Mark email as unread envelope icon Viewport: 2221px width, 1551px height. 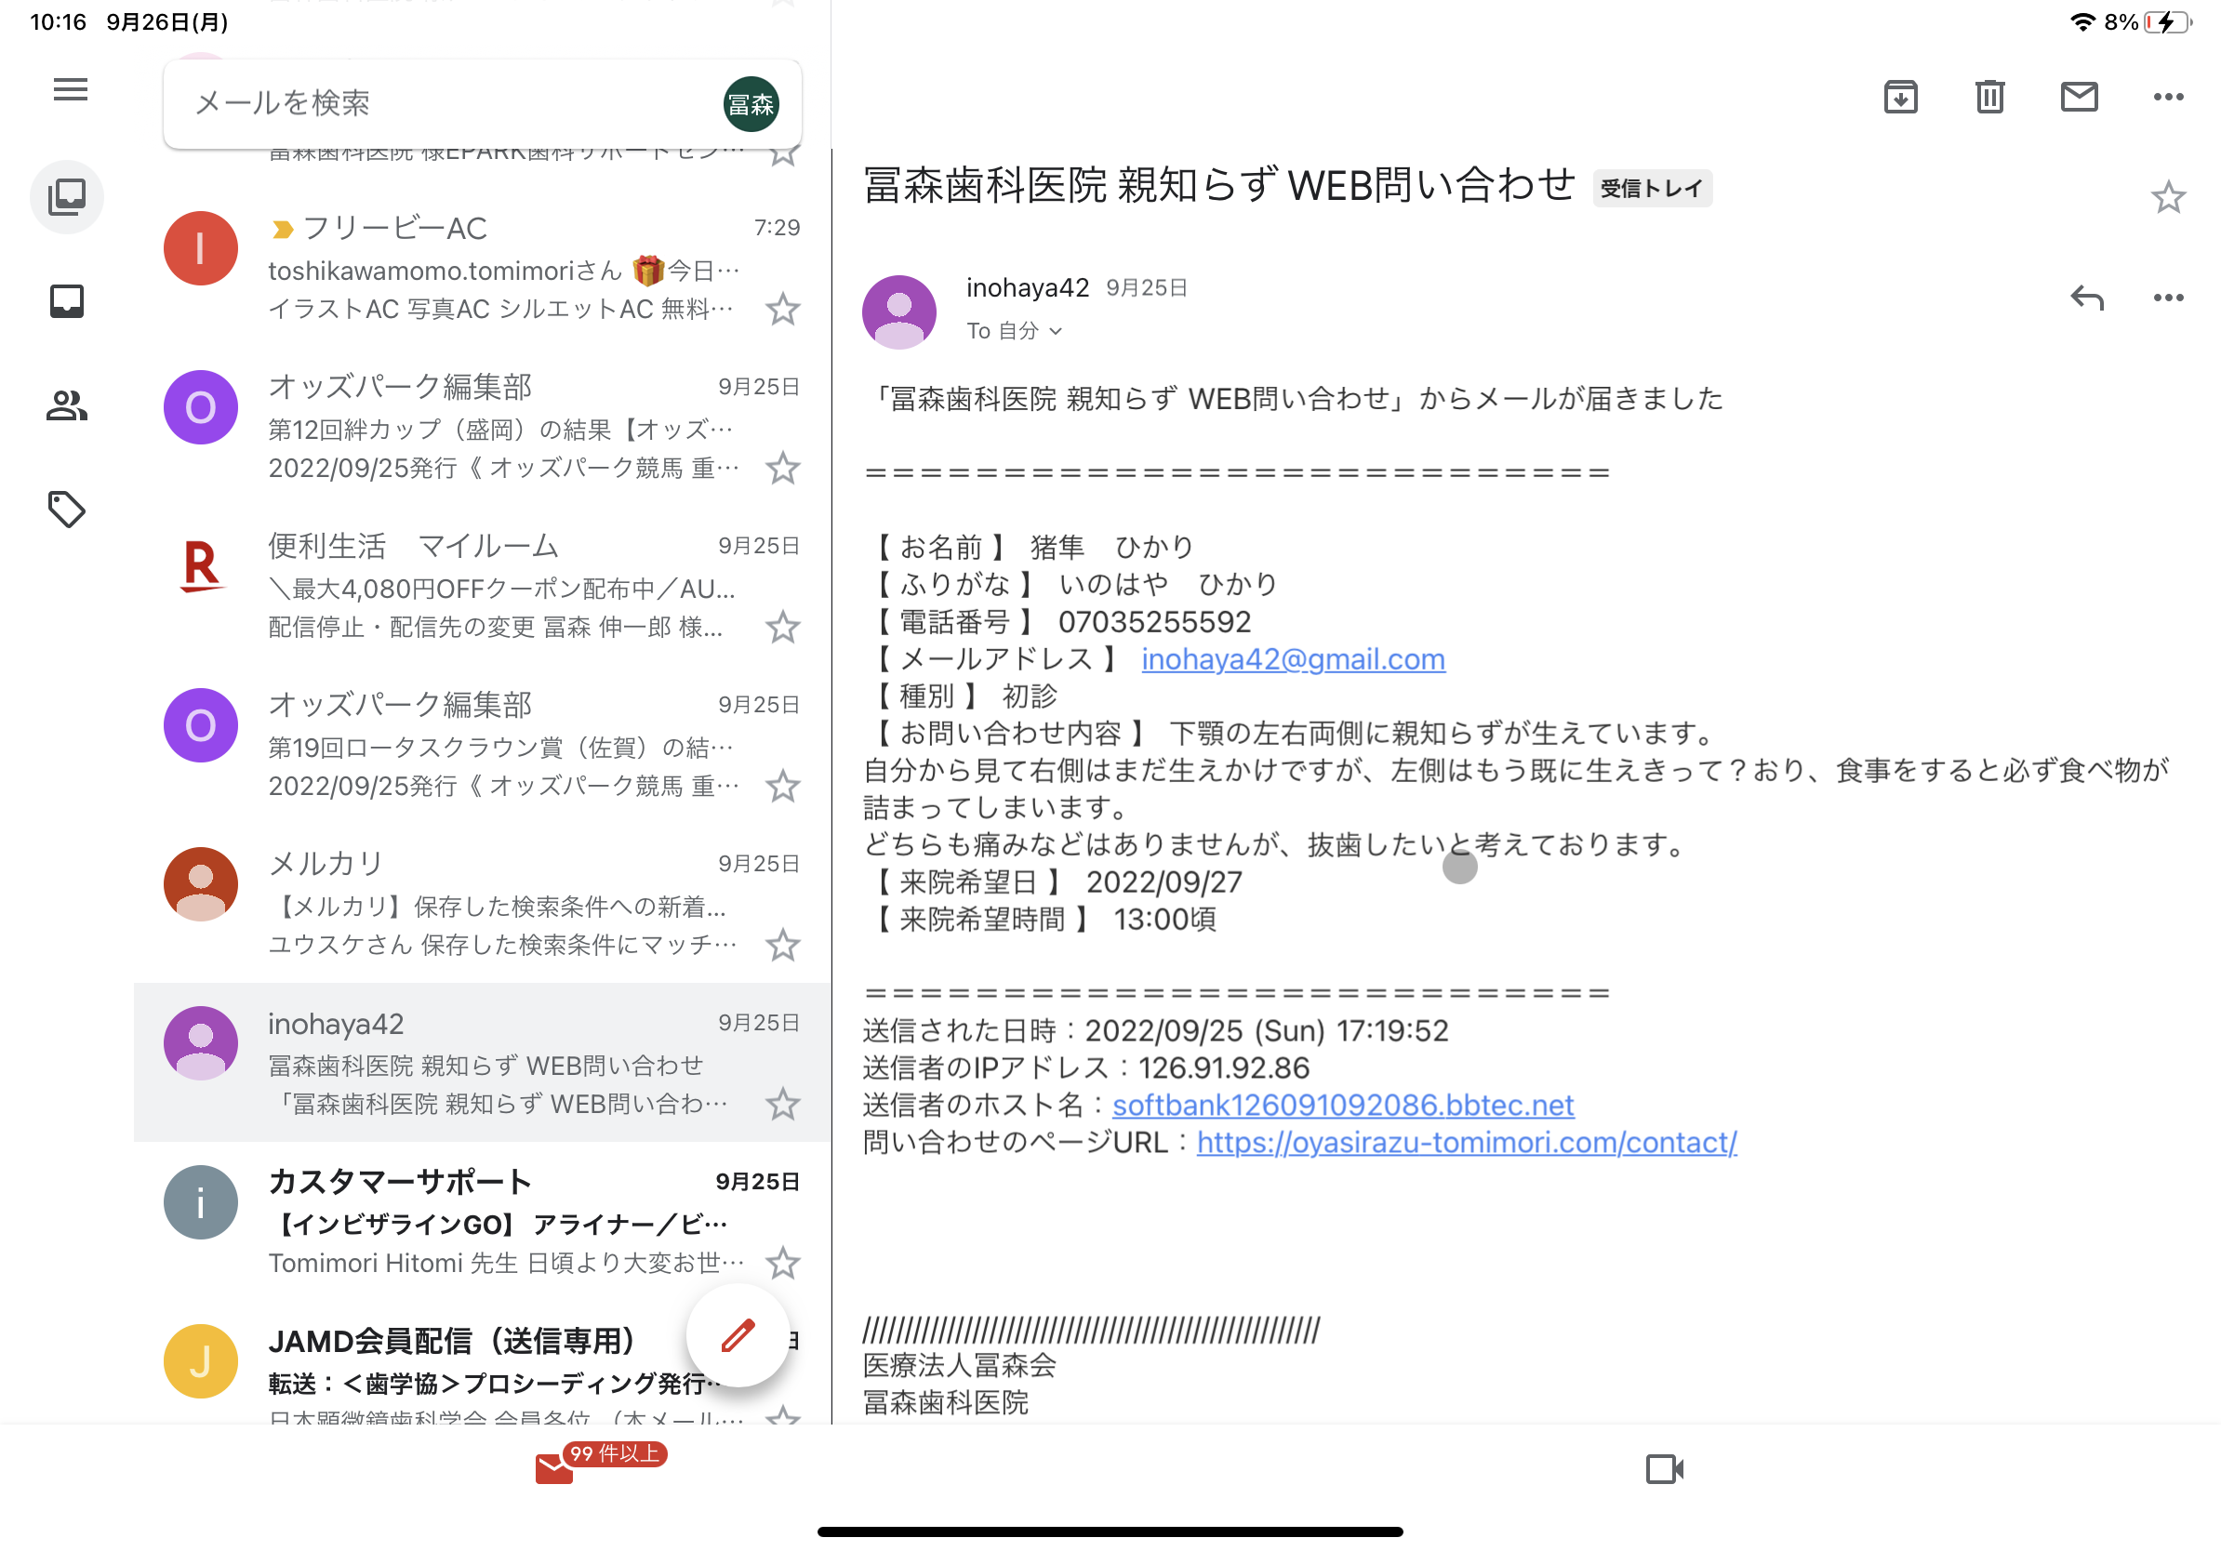click(2078, 97)
